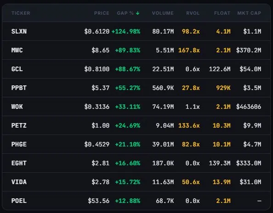The image size is (273, 213).
Task: Click the 98.2x RVOL value
Action: click(x=191, y=32)
